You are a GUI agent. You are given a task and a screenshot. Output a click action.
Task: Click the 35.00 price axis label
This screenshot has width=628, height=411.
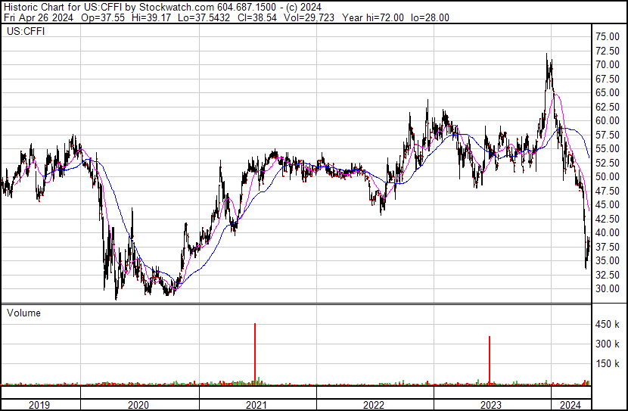point(608,261)
